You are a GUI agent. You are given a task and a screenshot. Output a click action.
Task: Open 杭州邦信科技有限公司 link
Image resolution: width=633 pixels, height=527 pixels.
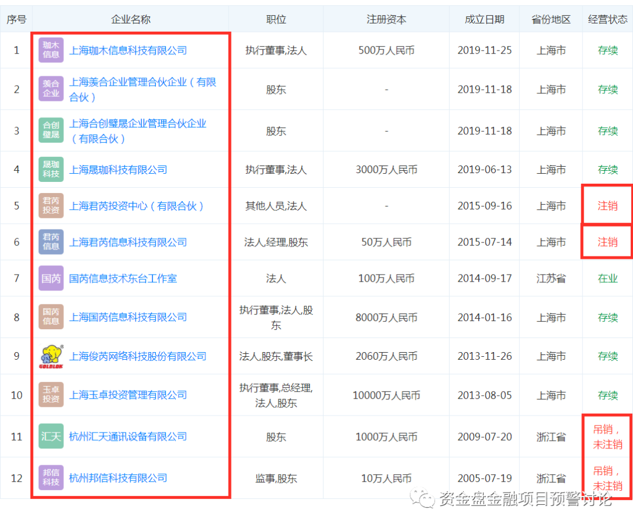tap(118, 478)
